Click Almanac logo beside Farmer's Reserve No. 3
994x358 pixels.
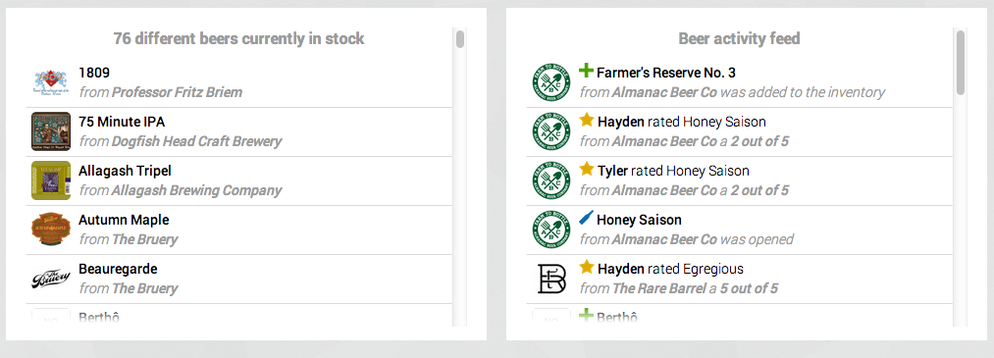click(550, 82)
